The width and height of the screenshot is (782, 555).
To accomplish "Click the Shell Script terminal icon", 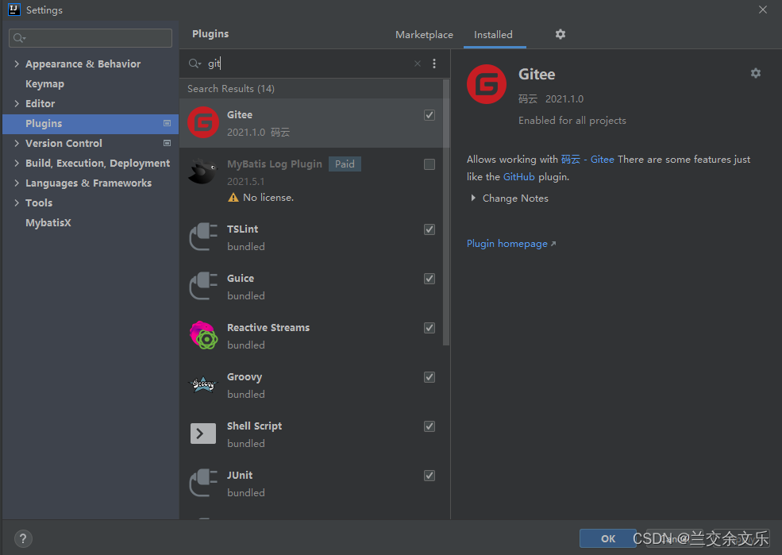I will coord(203,434).
